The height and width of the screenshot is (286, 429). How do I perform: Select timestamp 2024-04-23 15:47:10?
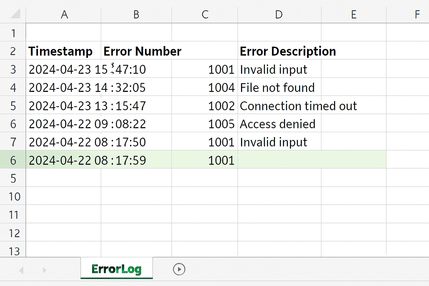[x=87, y=69]
